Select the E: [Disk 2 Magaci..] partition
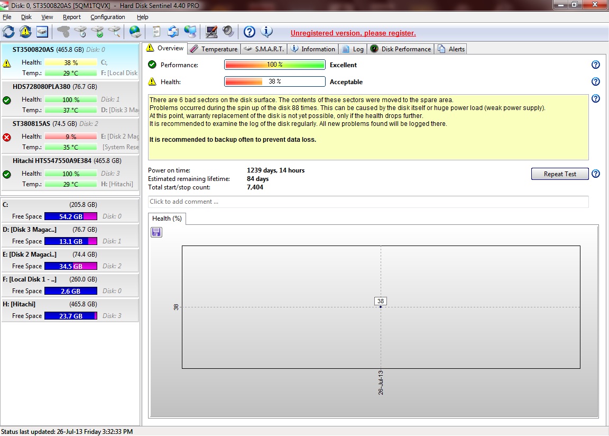609x436 pixels. [70, 260]
